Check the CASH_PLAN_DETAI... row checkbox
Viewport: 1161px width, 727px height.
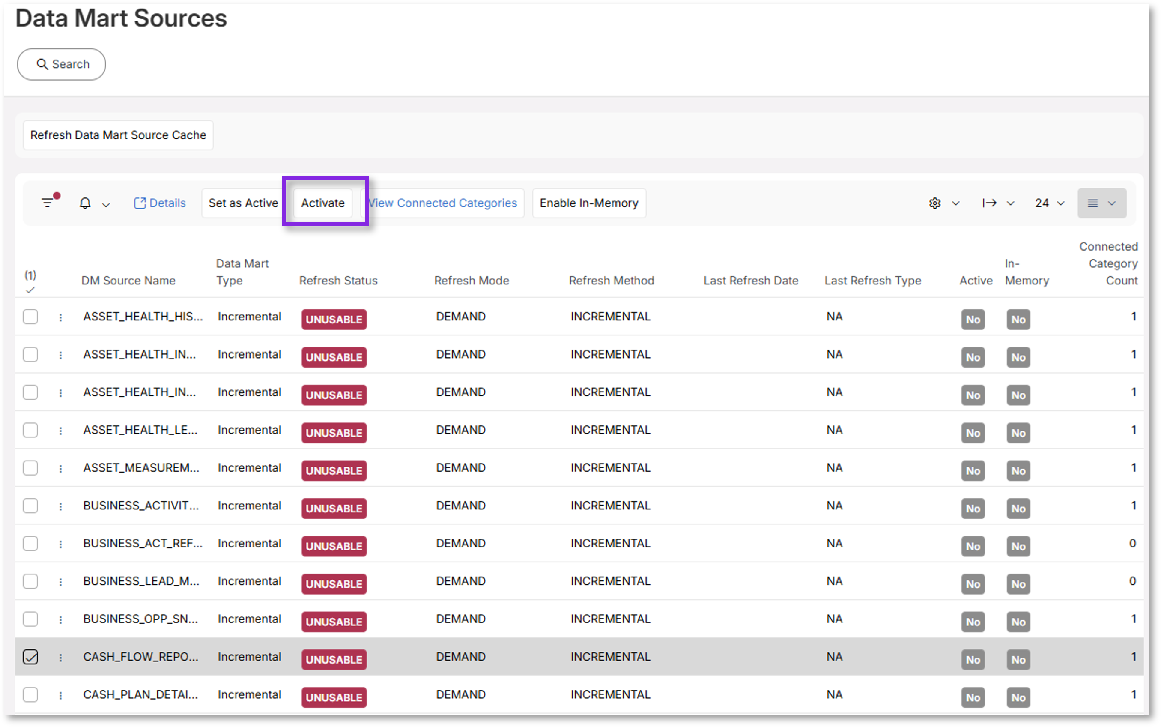pyautogui.click(x=30, y=695)
